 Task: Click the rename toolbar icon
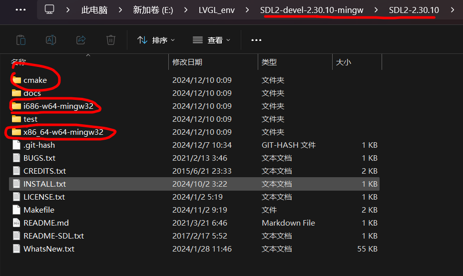pos(51,40)
